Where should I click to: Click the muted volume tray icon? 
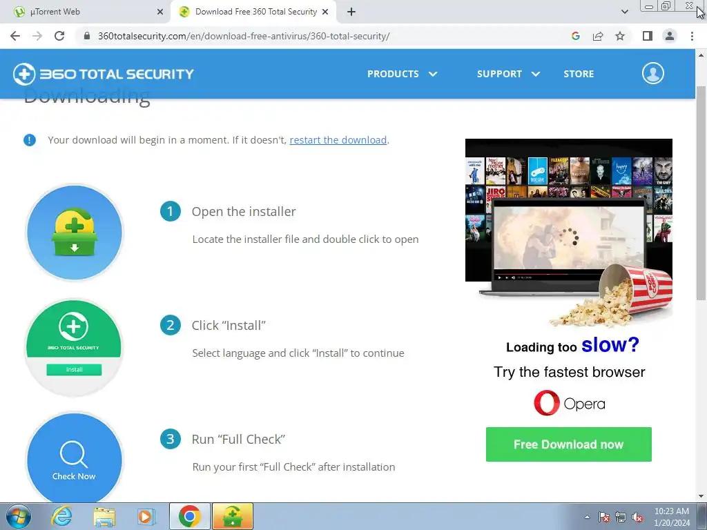(x=637, y=517)
